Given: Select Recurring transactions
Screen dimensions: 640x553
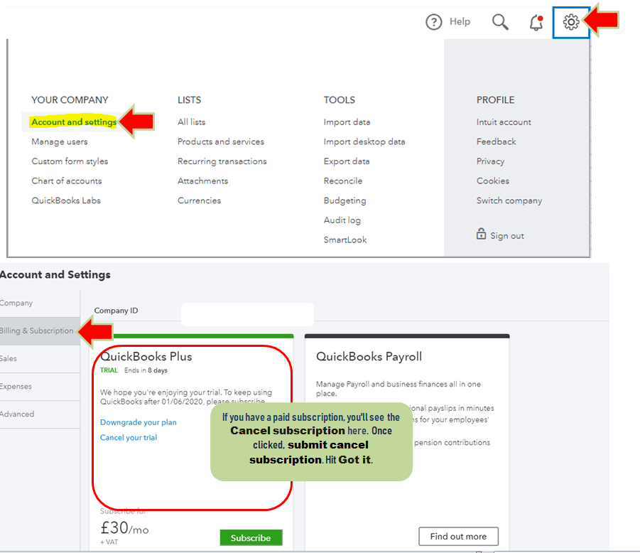Looking at the screenshot, I should click(x=222, y=161).
